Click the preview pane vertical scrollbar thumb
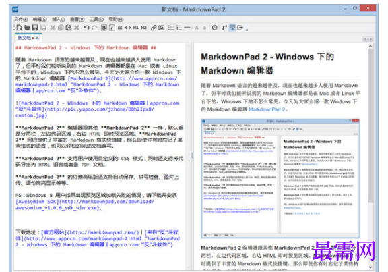 pyautogui.click(x=370, y=126)
